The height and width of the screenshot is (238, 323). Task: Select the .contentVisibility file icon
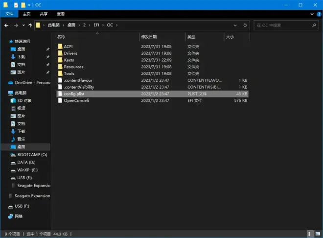click(x=60, y=87)
